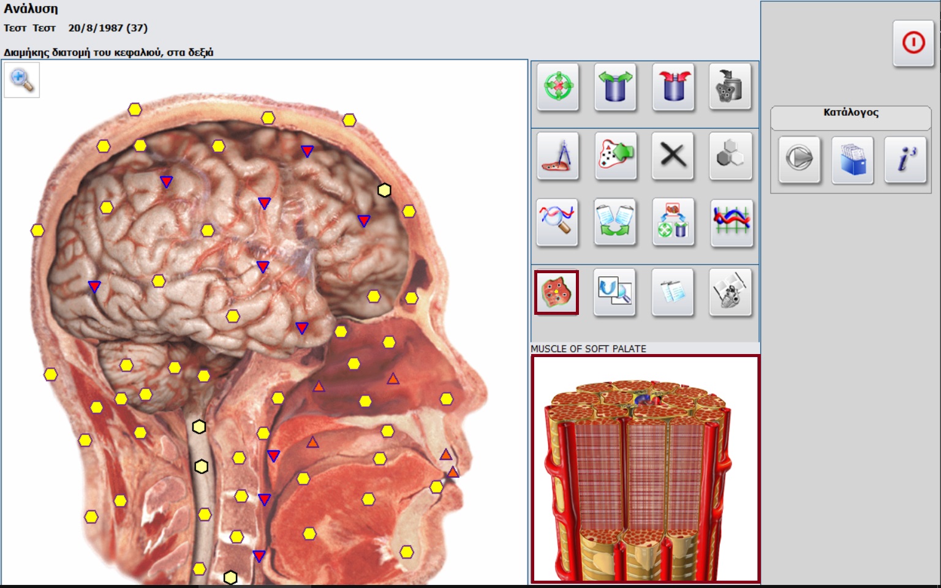Open the book with heart icon

(730, 292)
